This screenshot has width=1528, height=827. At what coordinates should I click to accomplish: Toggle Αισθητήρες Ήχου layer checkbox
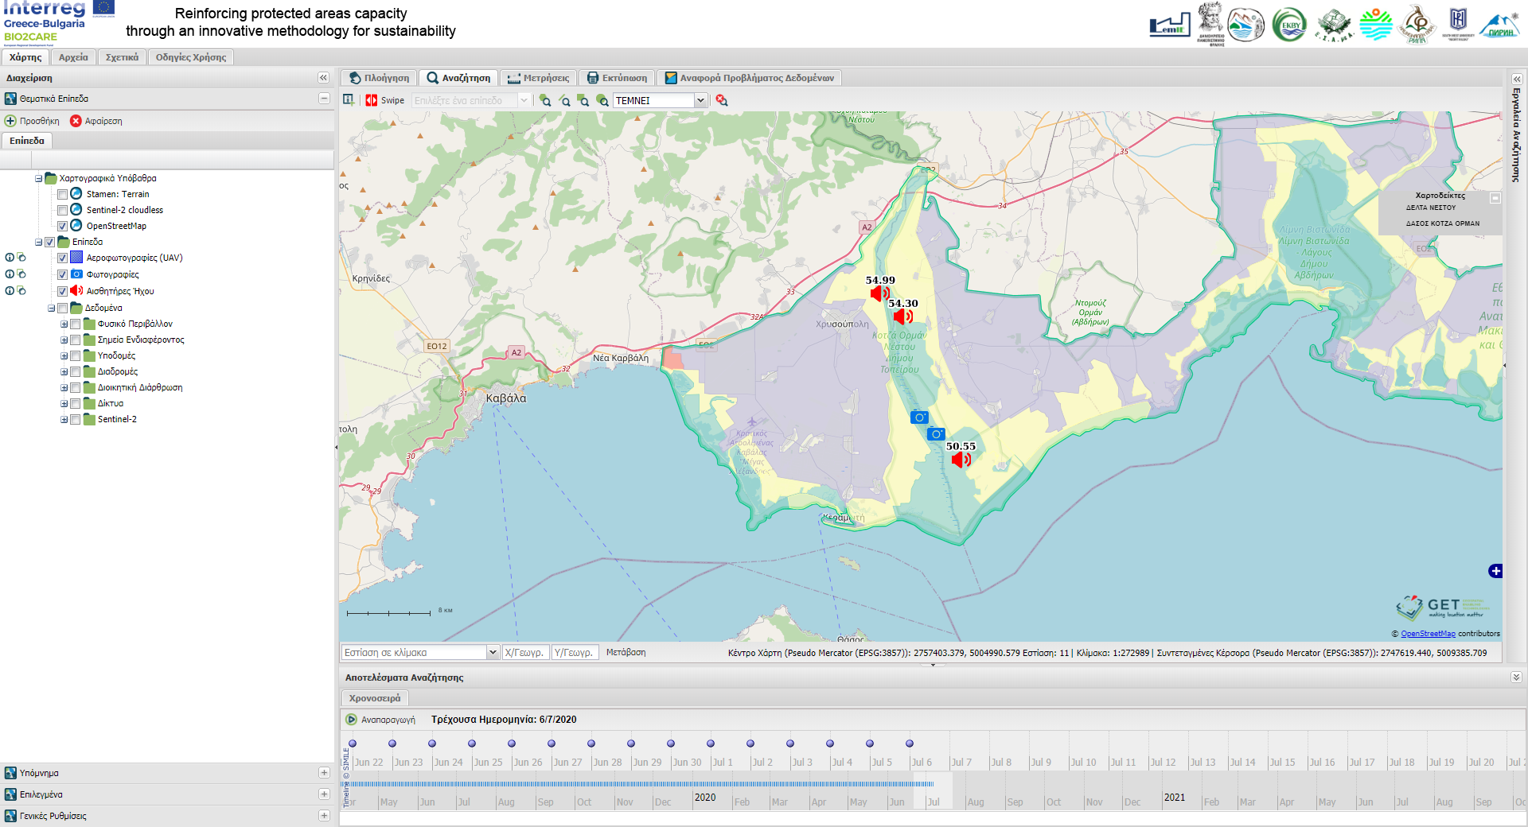coord(62,291)
